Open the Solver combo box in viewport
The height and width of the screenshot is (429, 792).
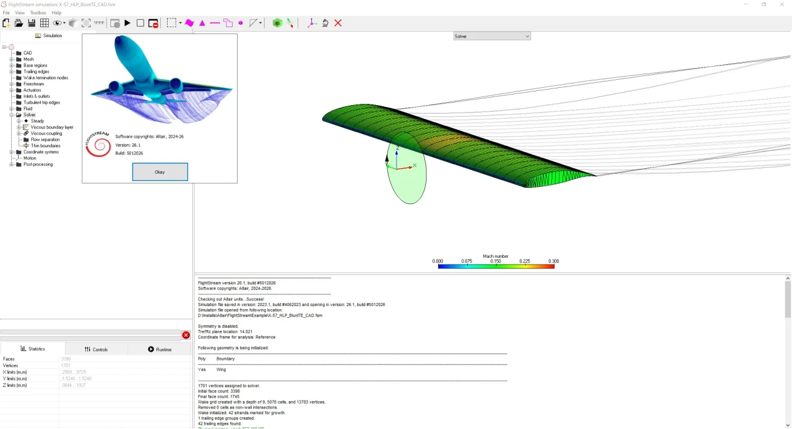click(492, 36)
